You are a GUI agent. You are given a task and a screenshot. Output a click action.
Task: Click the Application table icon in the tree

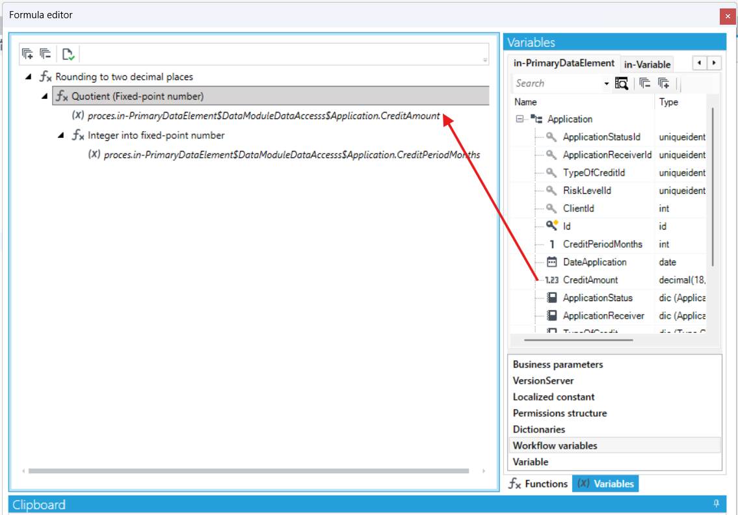536,118
